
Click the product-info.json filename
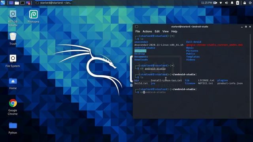[x=230, y=83]
